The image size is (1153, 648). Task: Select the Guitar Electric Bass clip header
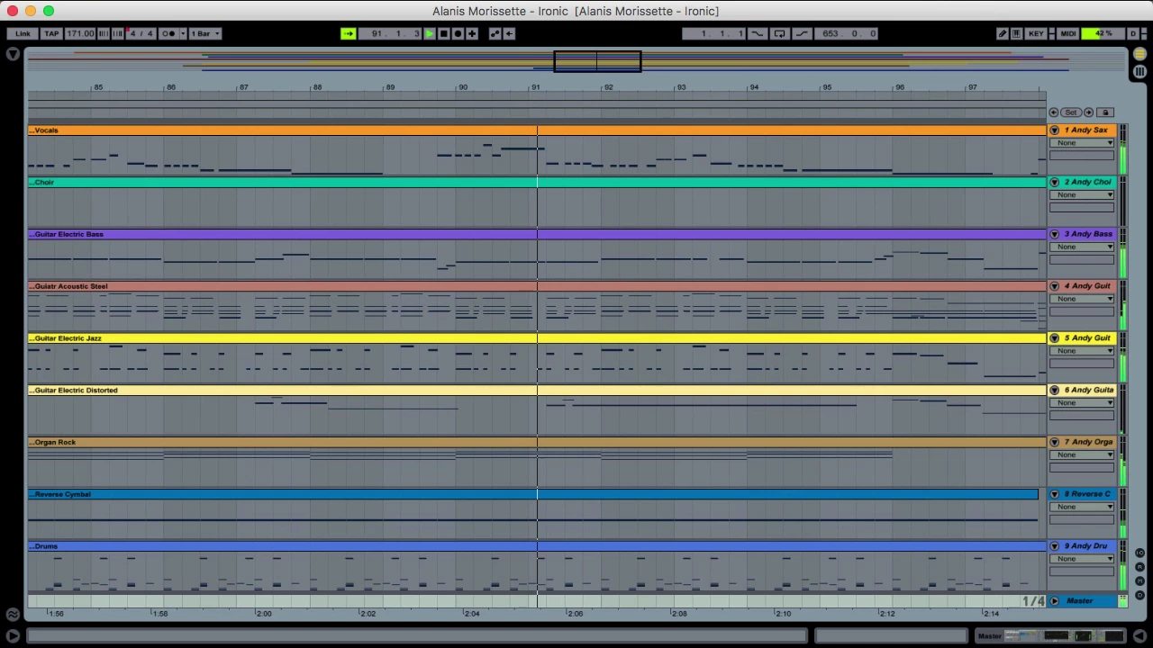tap(536, 234)
